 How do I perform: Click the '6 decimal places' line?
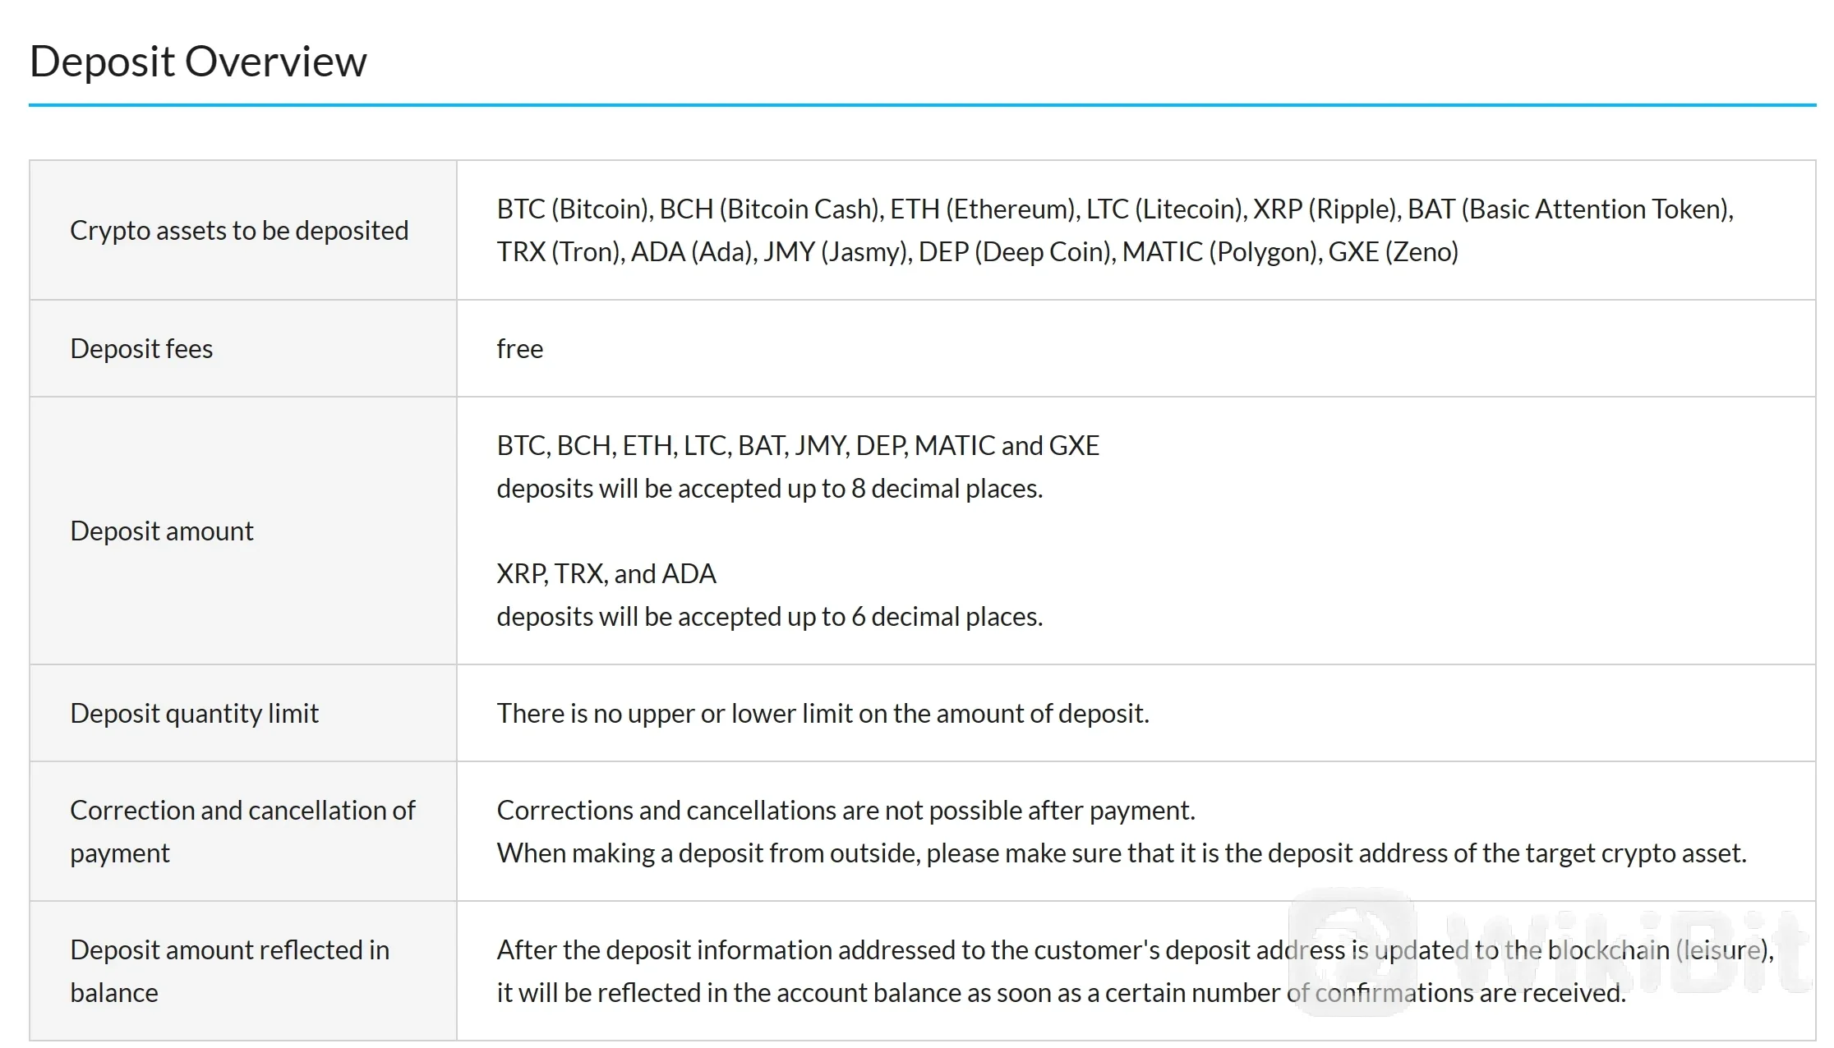coord(769,617)
